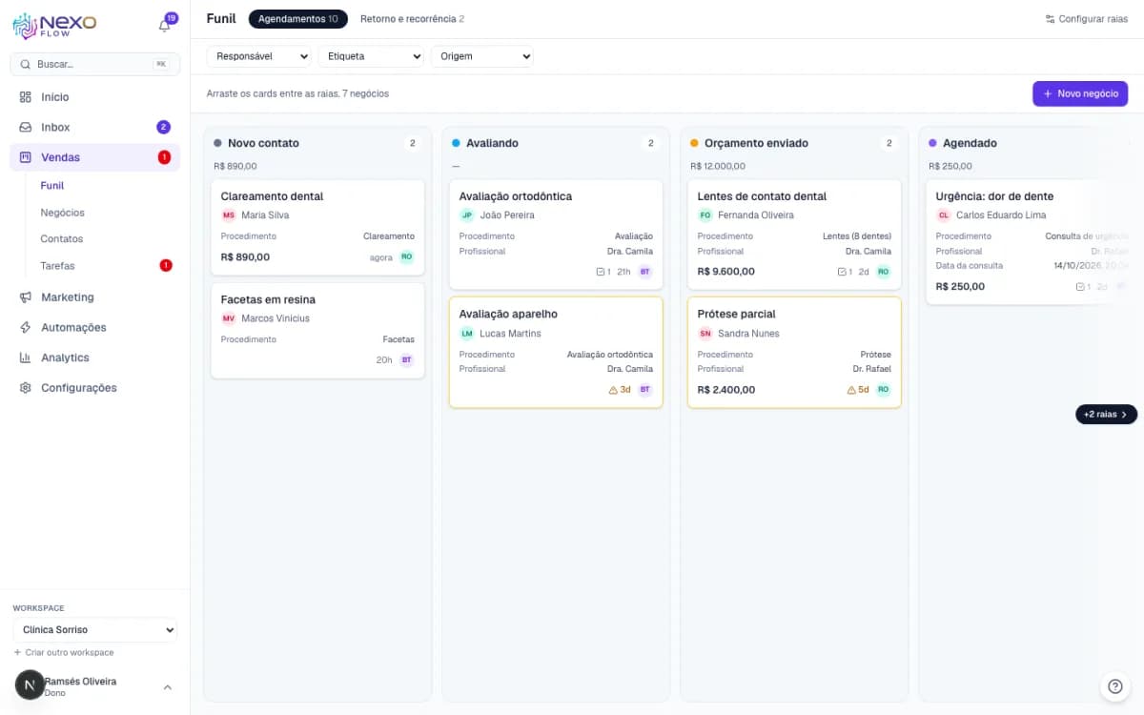Open Marketing section
The image size is (1144, 715).
click(x=94, y=297)
